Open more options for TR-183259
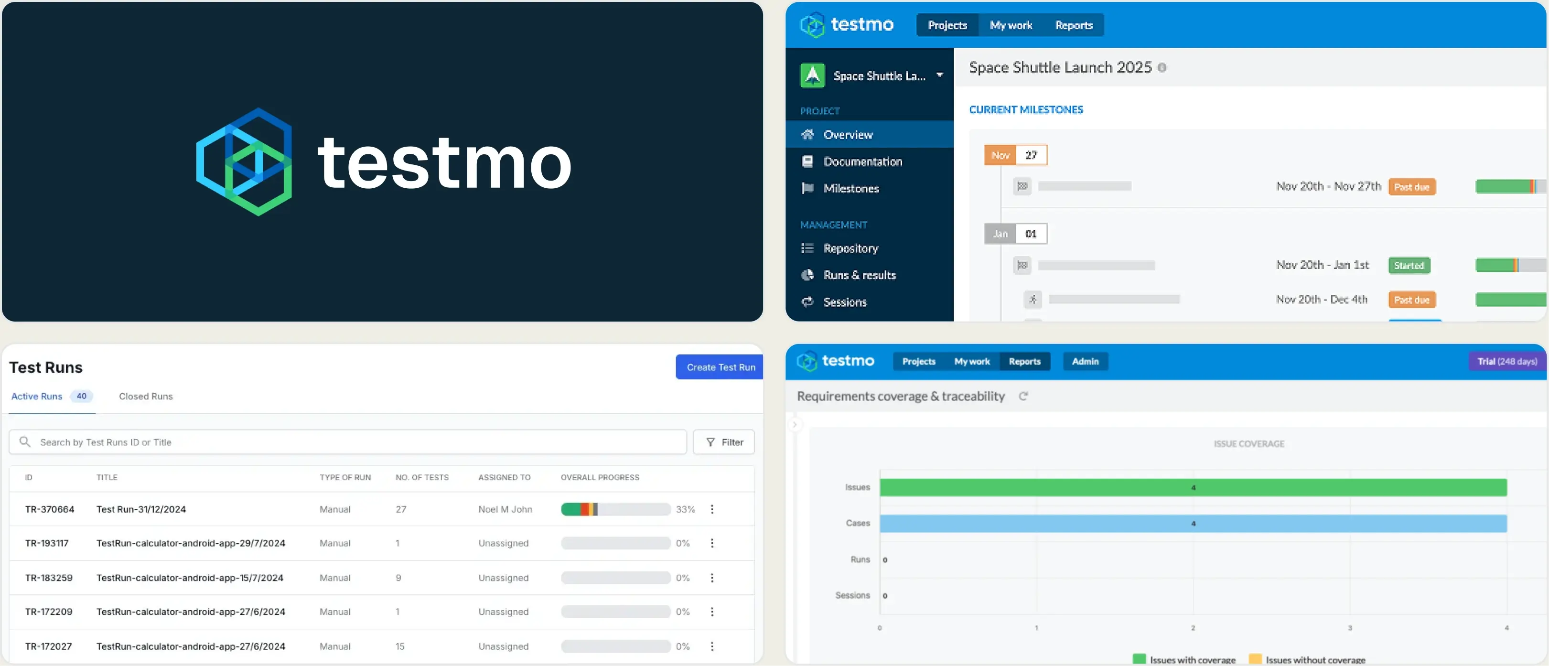 tap(712, 578)
